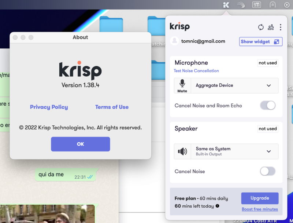Click OK in the About dialog

tap(81, 144)
